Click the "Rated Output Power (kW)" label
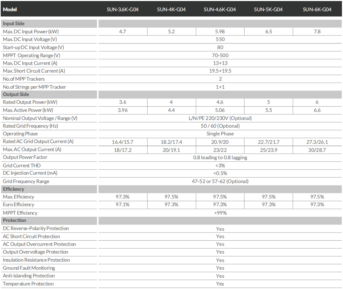The height and width of the screenshot is (289, 343). pyautogui.click(x=30, y=102)
